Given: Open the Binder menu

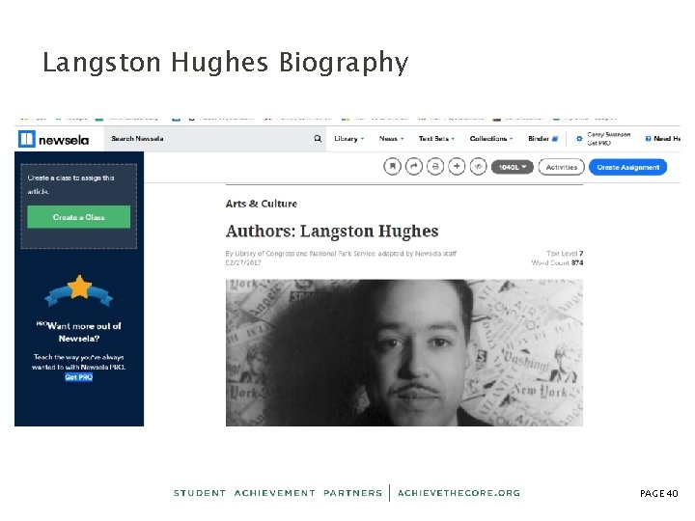Looking at the screenshot, I should point(542,139).
